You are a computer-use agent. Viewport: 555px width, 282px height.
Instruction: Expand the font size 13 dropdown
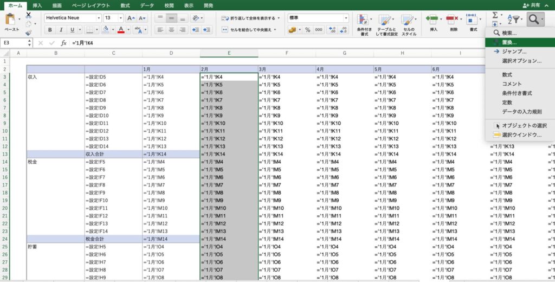(120, 18)
